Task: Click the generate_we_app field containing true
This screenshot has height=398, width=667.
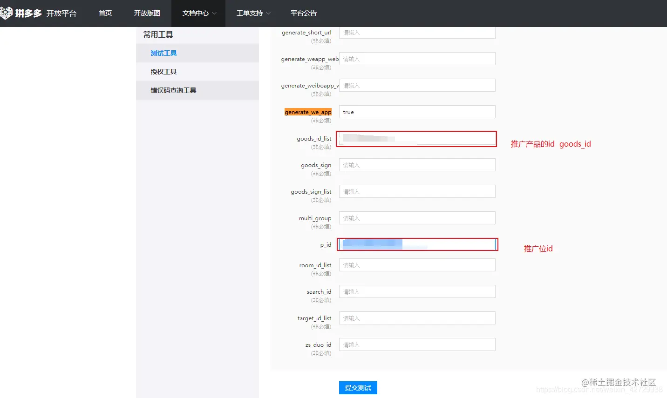Action: [417, 112]
